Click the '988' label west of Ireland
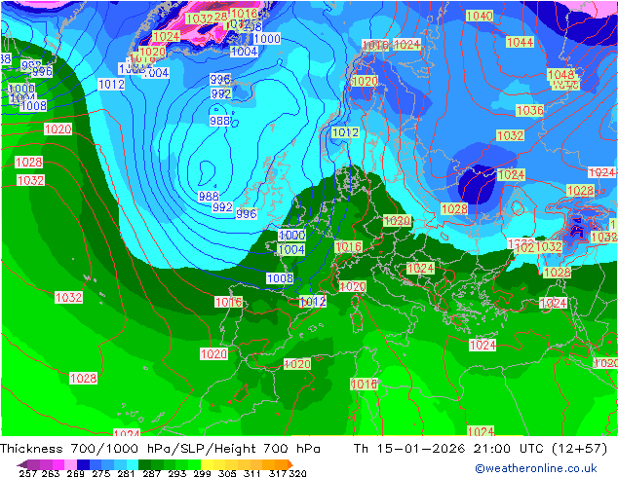The height and width of the screenshot is (477, 618). coord(209,196)
